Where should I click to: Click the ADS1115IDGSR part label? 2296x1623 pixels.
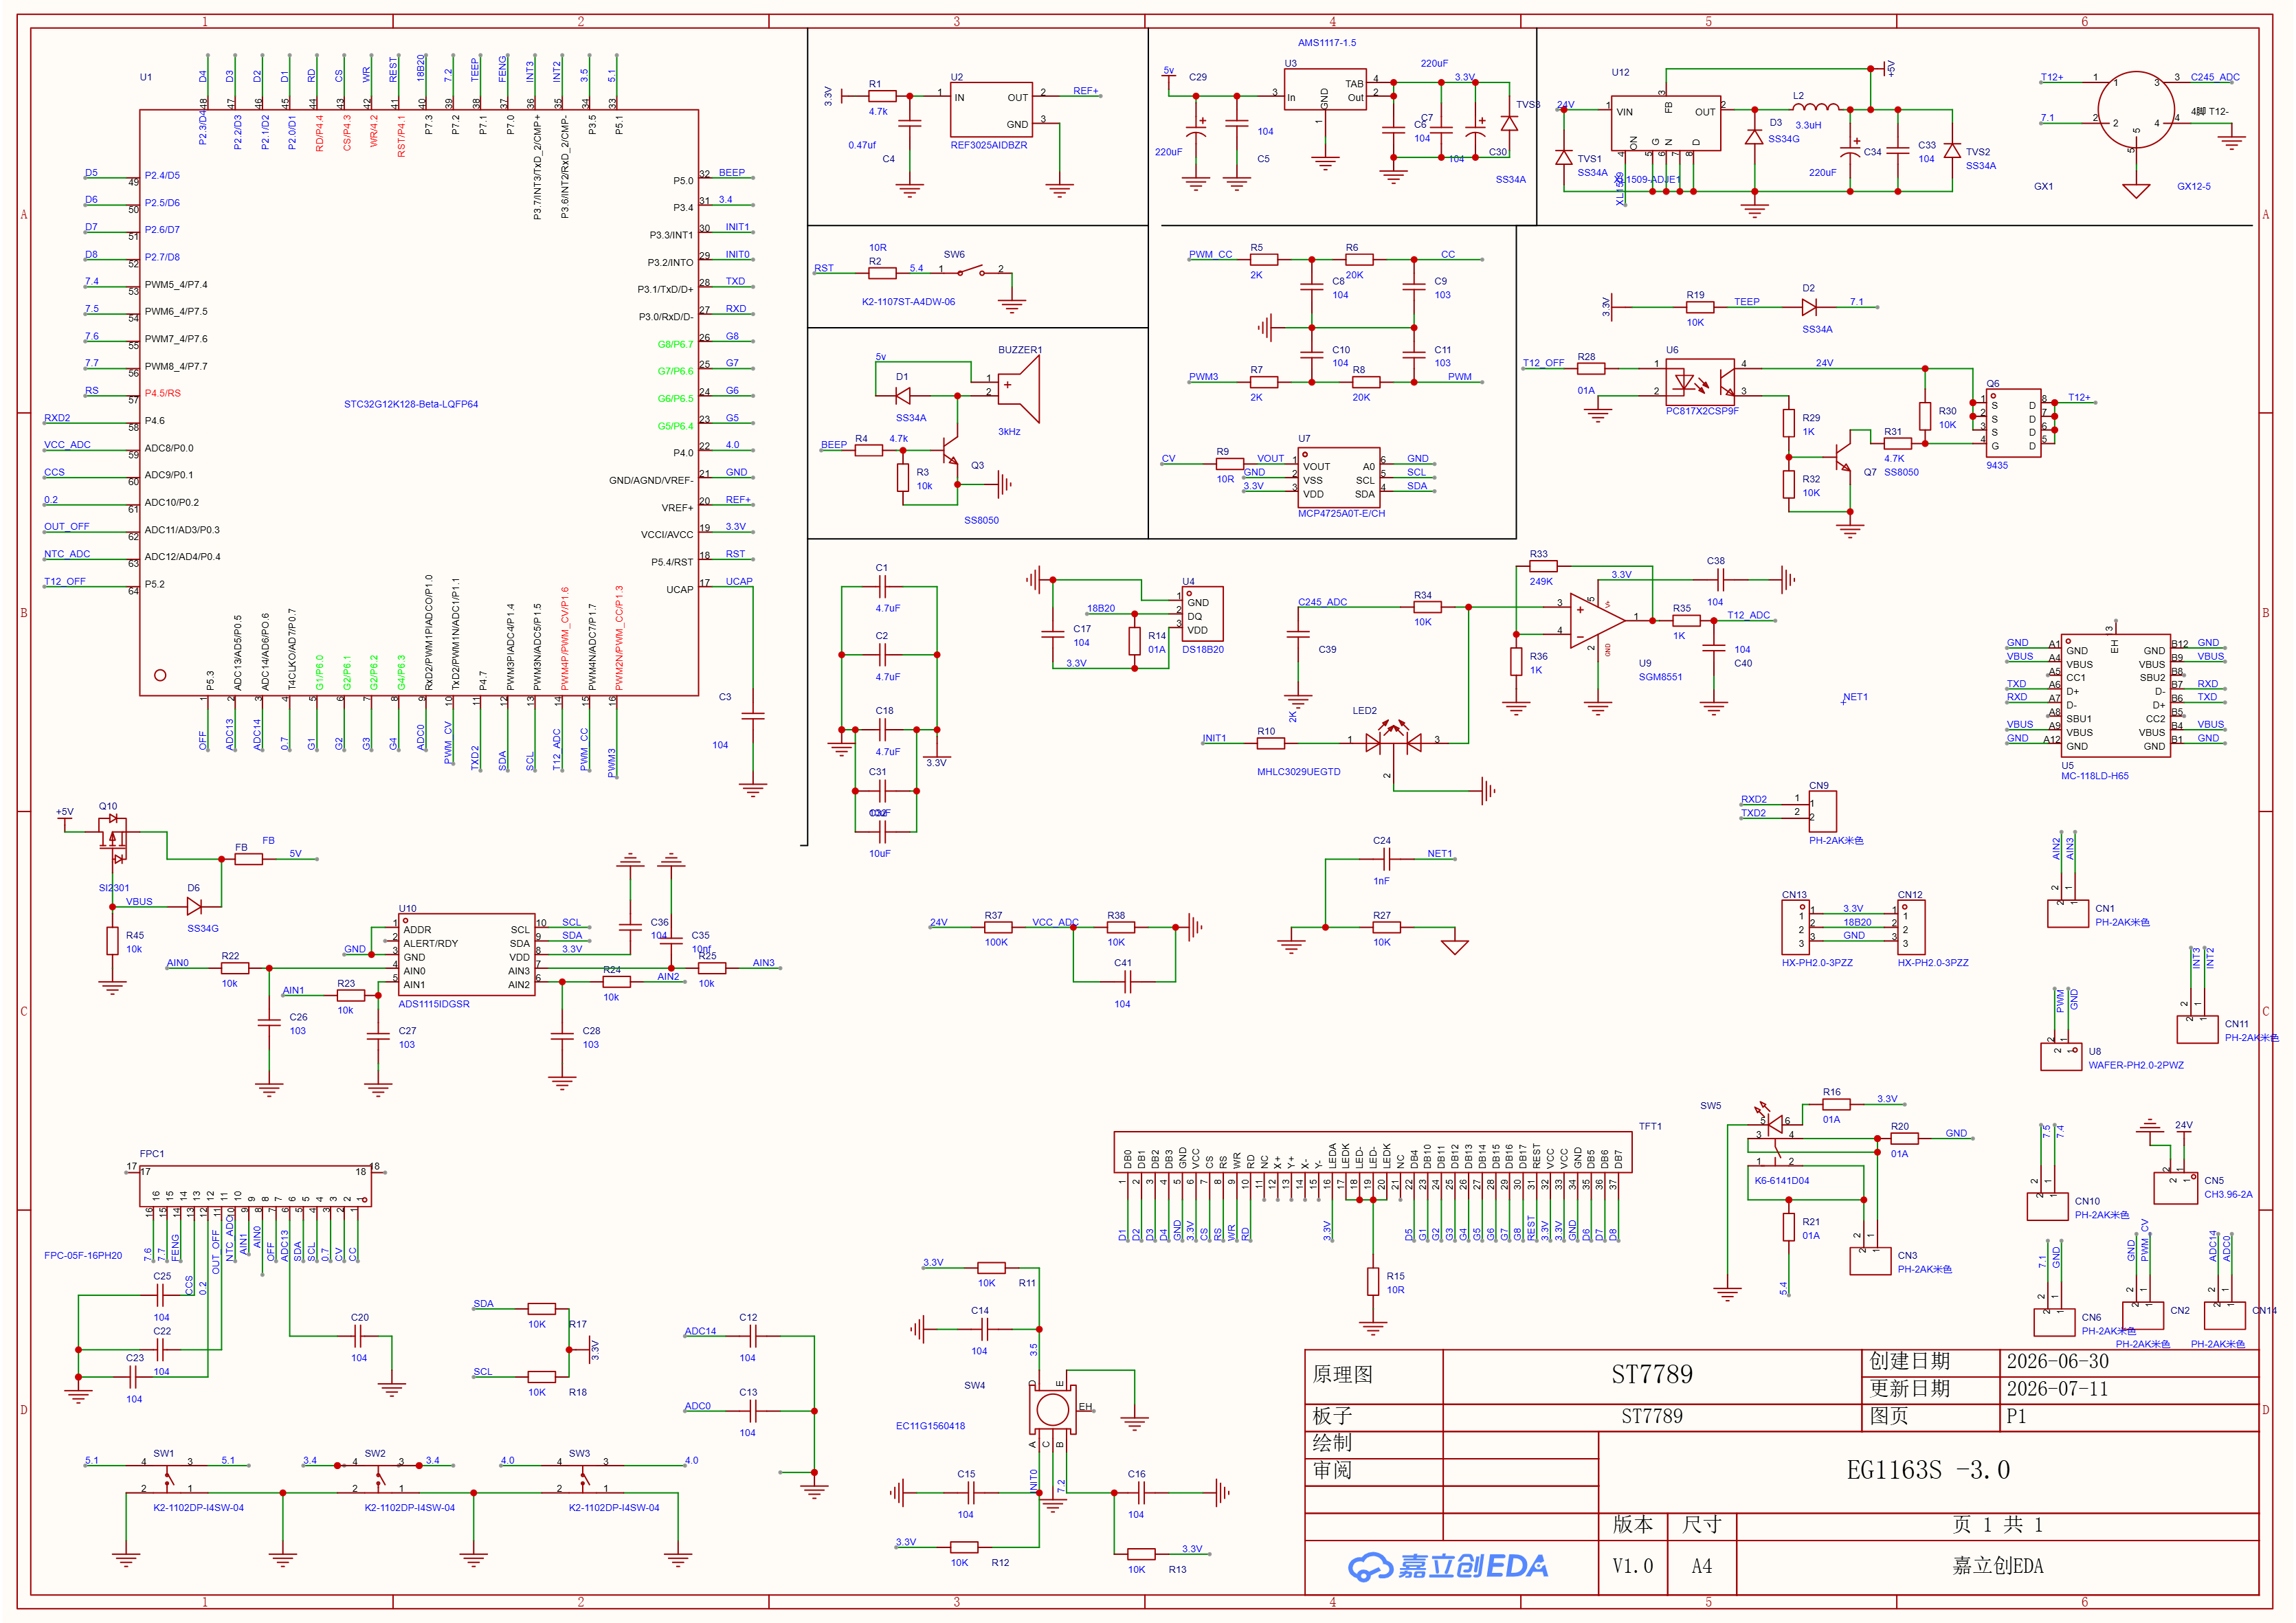[x=433, y=1004]
